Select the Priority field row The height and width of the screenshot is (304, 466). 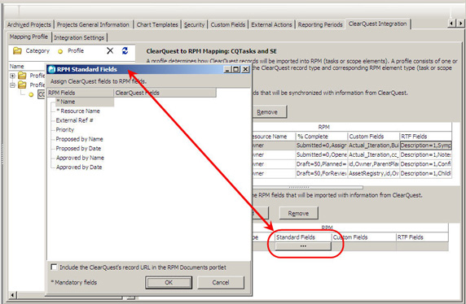point(65,129)
